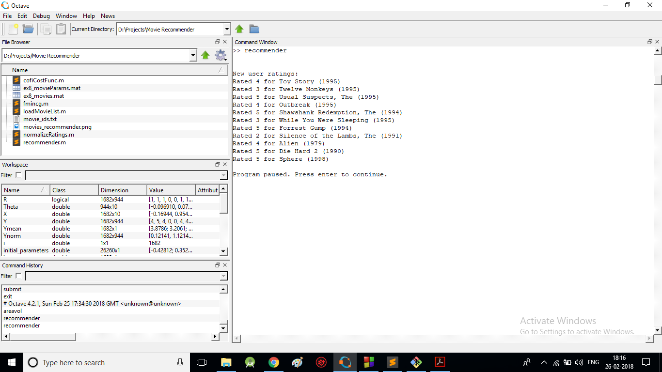Image resolution: width=662 pixels, height=372 pixels.
Task: Sort workspace by Name column
Action: (26, 190)
